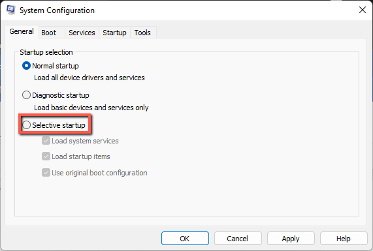Viewport: 373px width, 251px height.
Task: Open the Services tab
Action: [x=82, y=33]
